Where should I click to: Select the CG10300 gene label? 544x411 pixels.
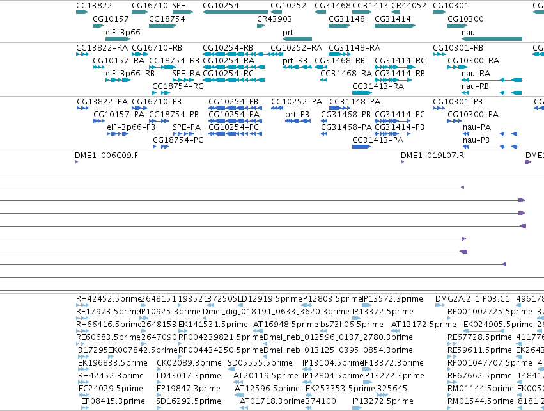click(465, 19)
